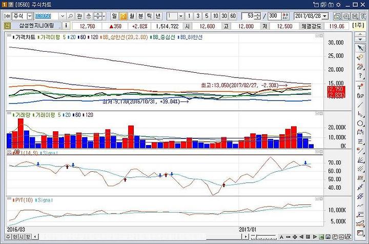Click the save diskette icon in bottom bar
Image resolution: width=369 pixels, height=244 pixels.
pos(328,237)
